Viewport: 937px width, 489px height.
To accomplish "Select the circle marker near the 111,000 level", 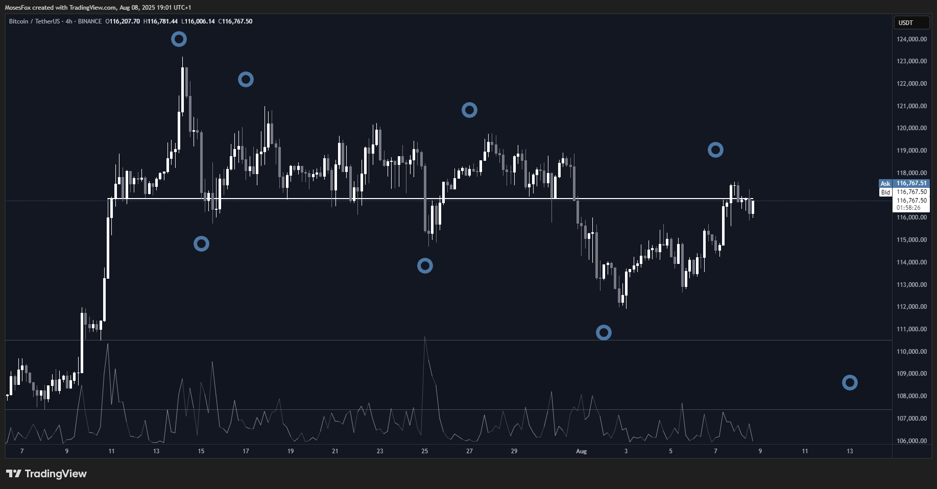I will click(604, 332).
